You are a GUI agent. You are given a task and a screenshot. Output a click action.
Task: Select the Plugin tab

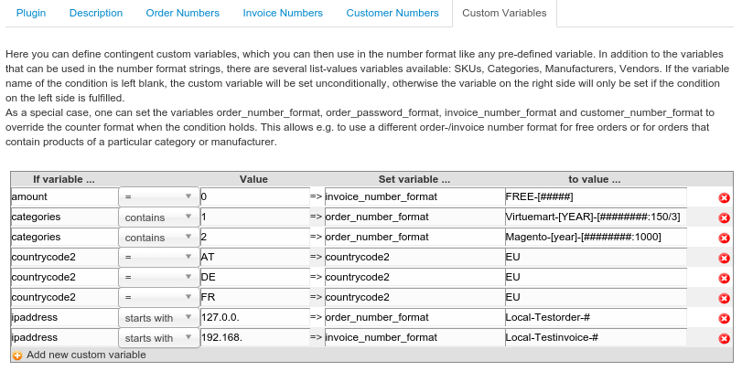click(30, 13)
